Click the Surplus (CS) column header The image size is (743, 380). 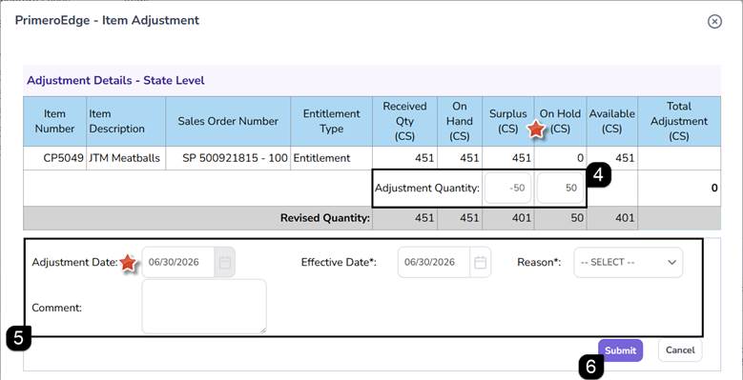pyautogui.click(x=508, y=121)
